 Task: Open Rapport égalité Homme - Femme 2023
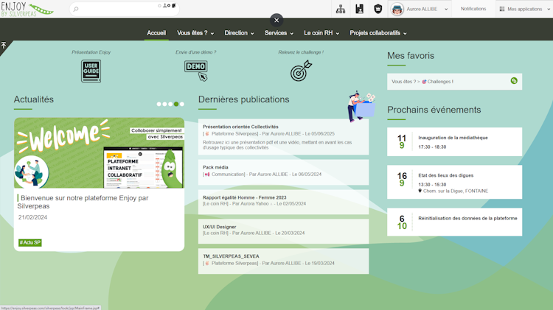pyautogui.click(x=244, y=197)
